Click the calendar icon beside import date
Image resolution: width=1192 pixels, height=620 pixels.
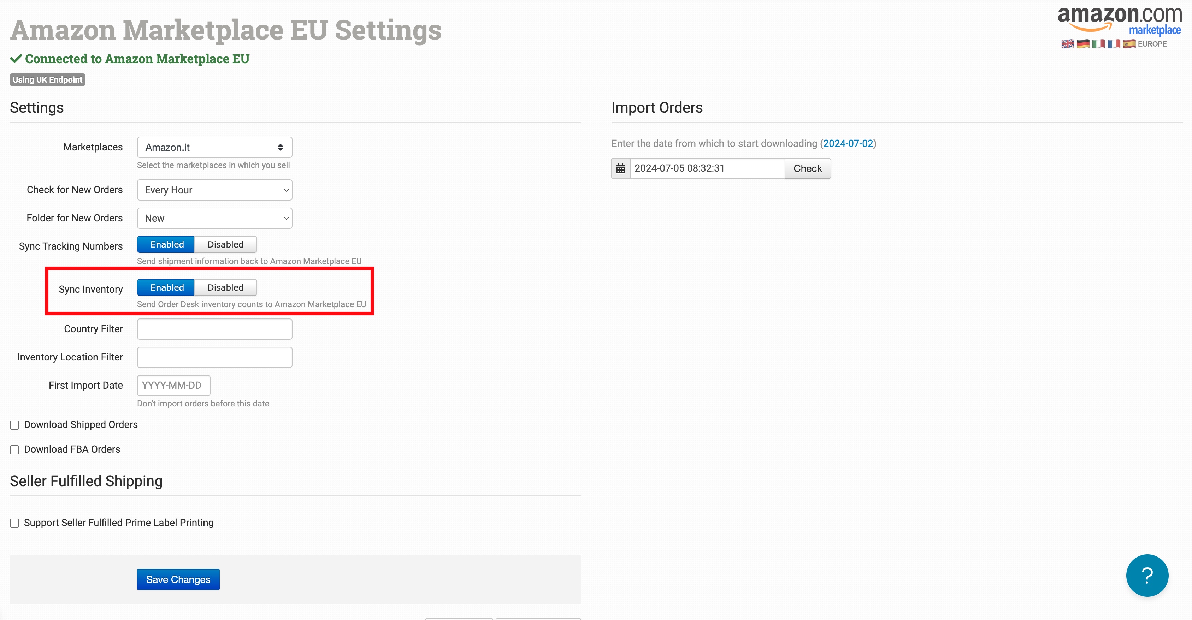point(620,168)
